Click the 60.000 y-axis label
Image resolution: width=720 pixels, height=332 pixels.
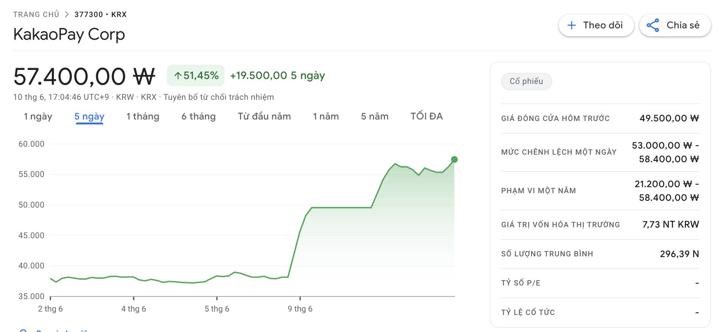click(x=31, y=144)
